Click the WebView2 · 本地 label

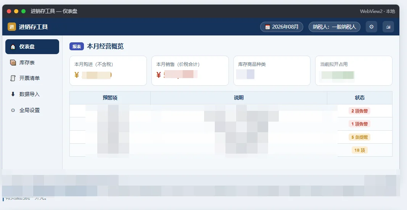pos(377,11)
